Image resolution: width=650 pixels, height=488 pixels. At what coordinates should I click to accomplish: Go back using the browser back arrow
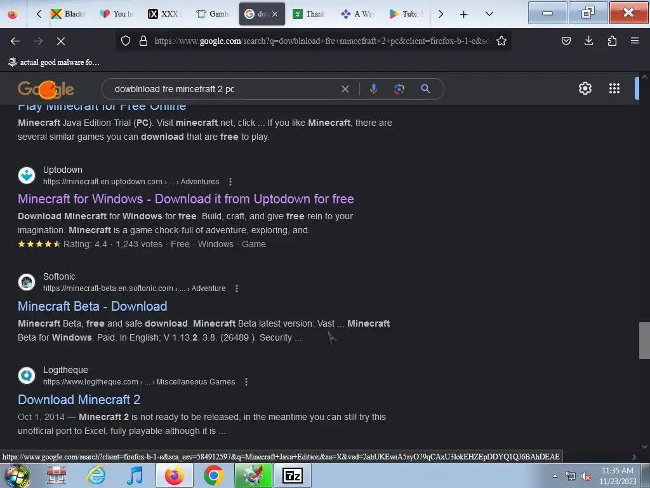pyautogui.click(x=15, y=41)
